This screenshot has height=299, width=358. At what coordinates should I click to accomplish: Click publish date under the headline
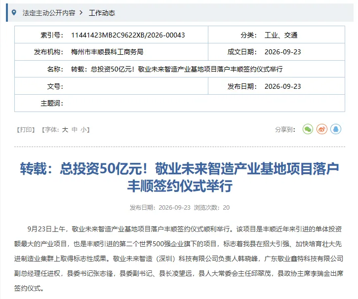(x=160, y=208)
